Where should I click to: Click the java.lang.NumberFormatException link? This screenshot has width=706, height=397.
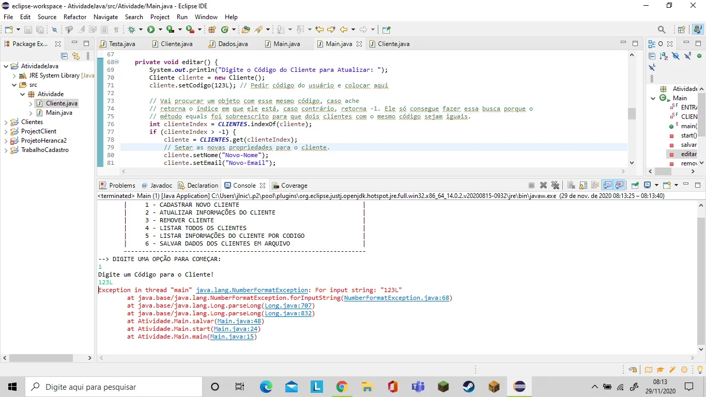(x=252, y=290)
